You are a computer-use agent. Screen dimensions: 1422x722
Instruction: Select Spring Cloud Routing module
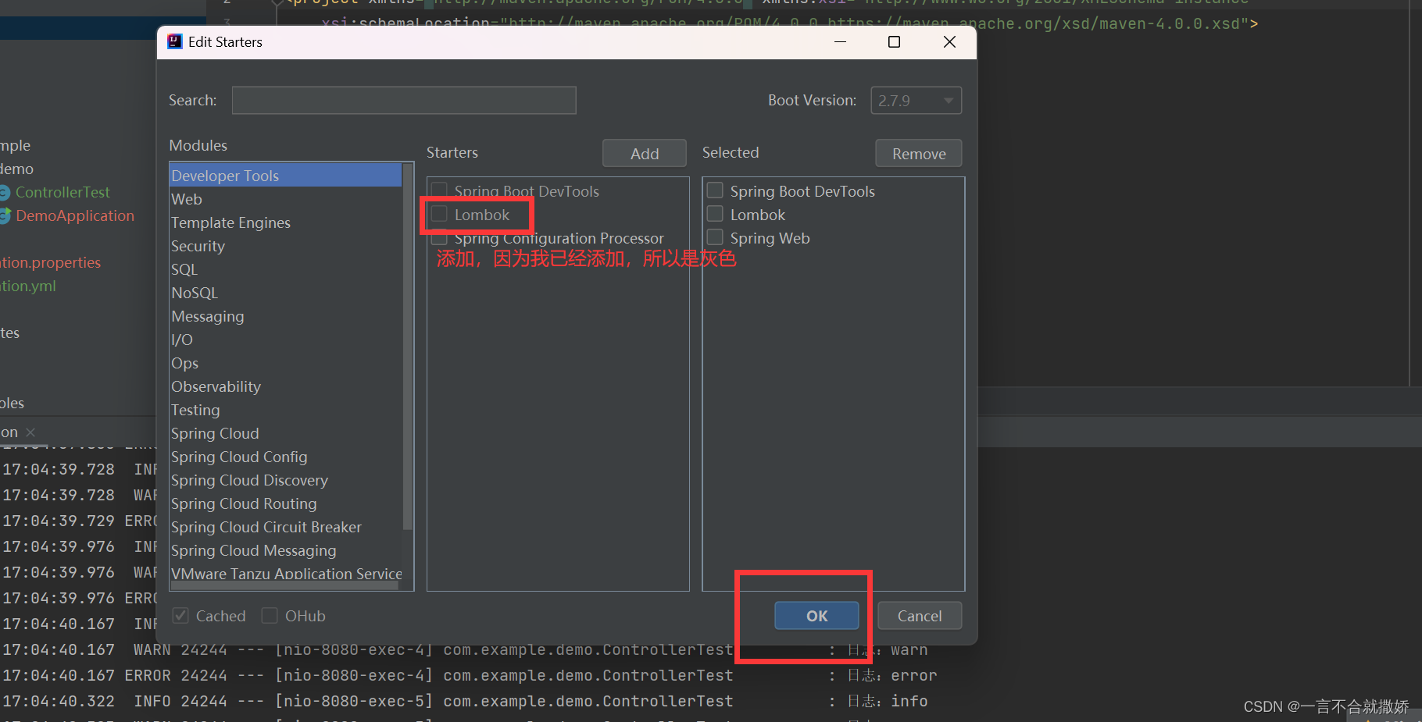tap(286, 503)
